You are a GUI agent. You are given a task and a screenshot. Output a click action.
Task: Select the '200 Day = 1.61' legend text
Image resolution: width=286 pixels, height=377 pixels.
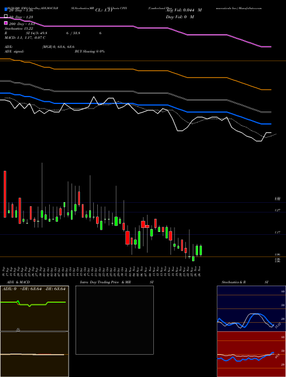click(x=21, y=24)
